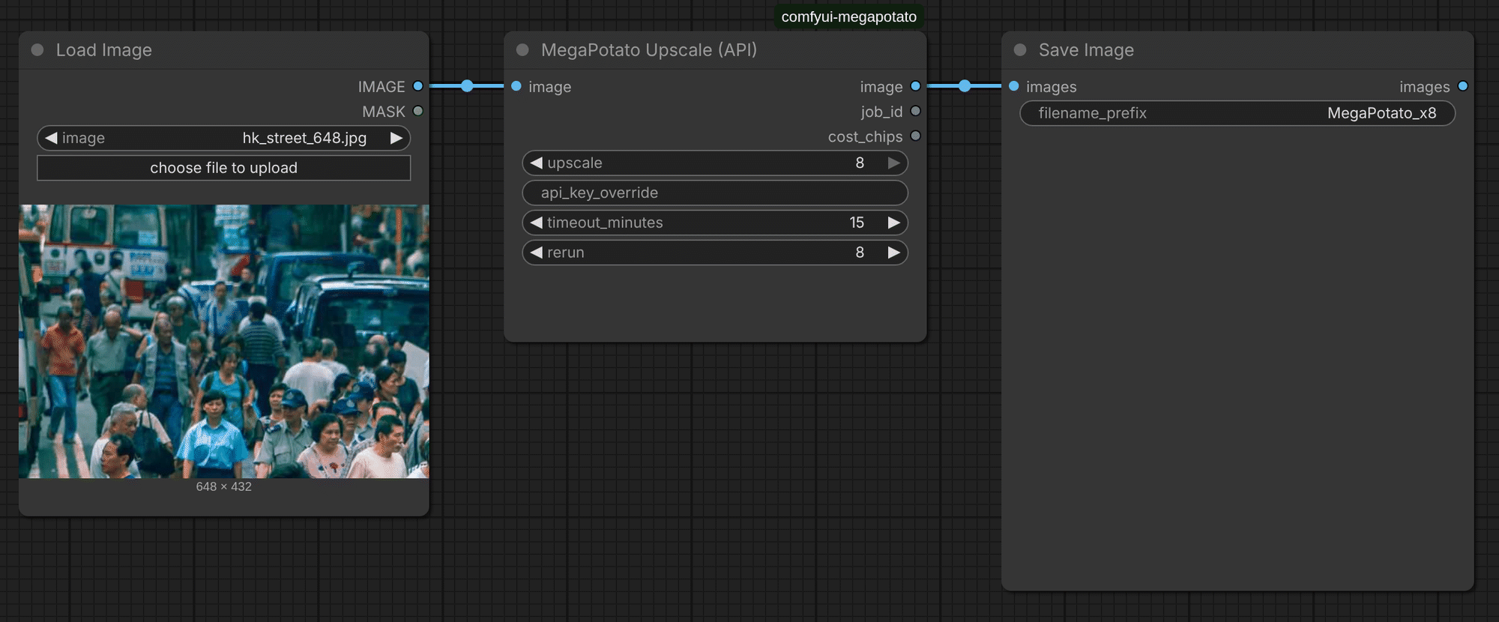Increase timeout_minutes with right arrow
The width and height of the screenshot is (1499, 622).
(894, 223)
